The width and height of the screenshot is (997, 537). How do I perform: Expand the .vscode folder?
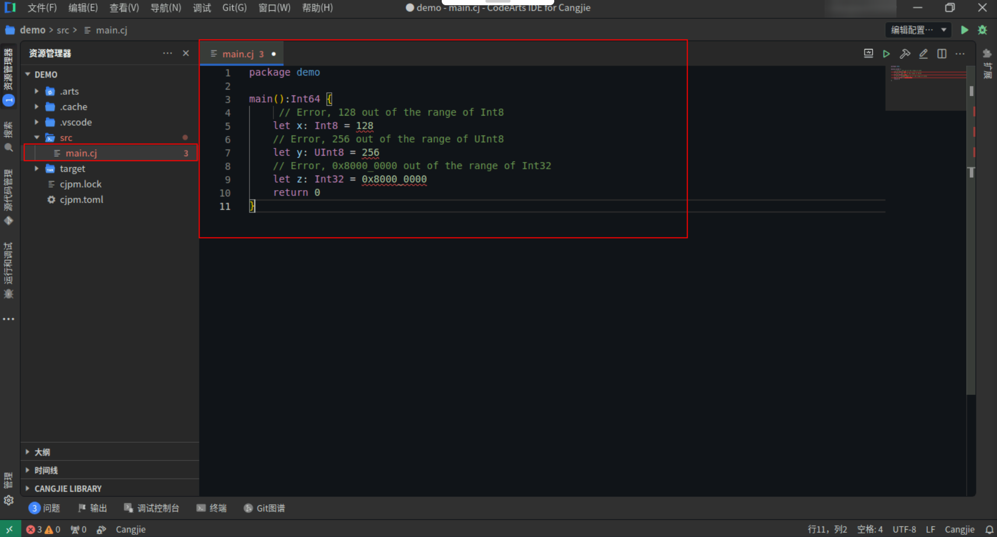tap(37, 122)
